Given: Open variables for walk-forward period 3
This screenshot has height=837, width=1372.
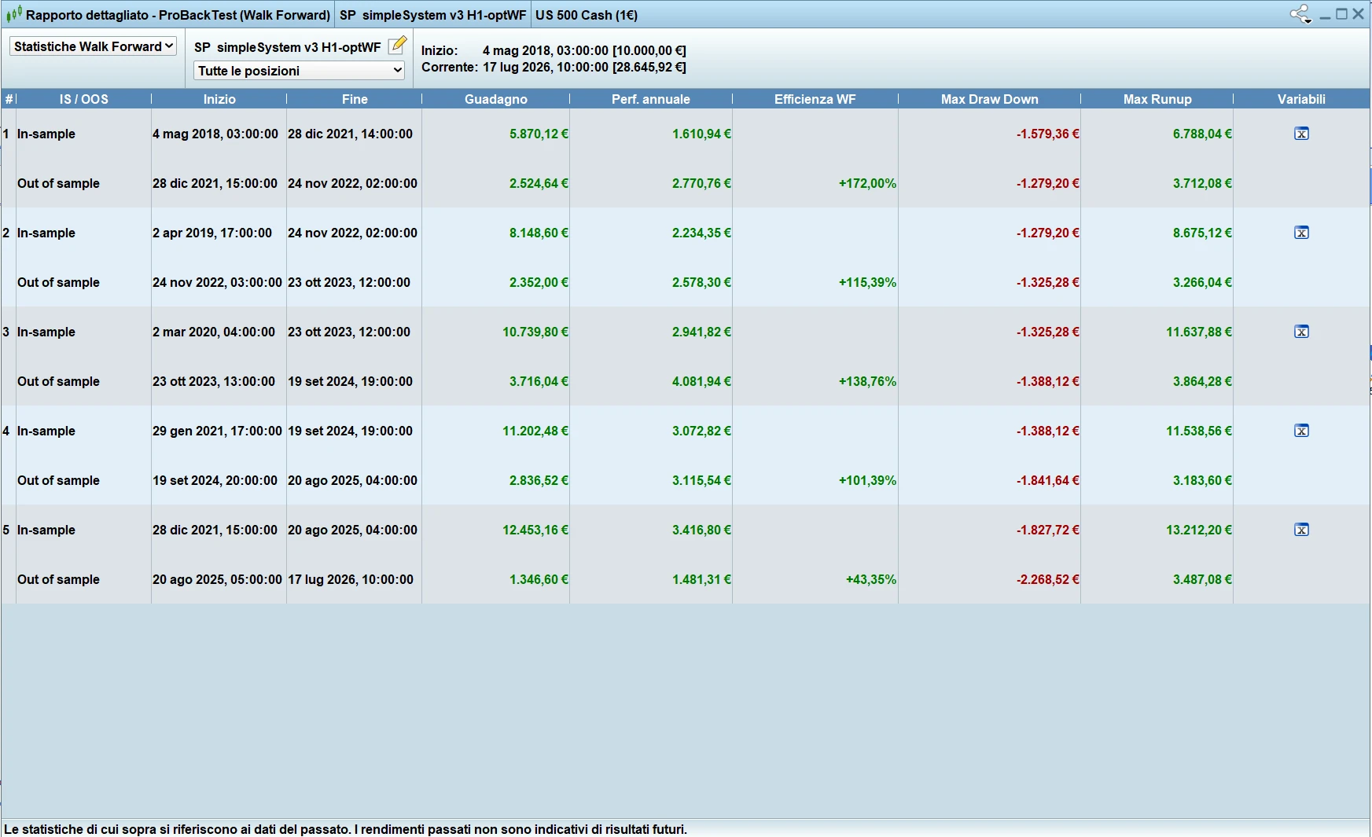Looking at the screenshot, I should pyautogui.click(x=1301, y=332).
